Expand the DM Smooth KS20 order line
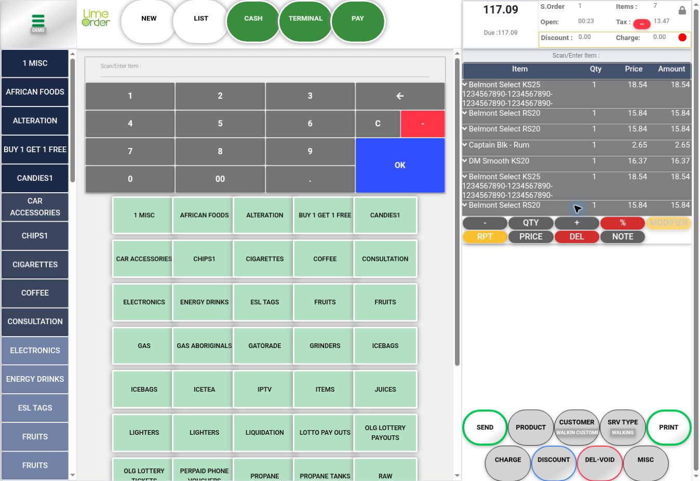 (465, 161)
